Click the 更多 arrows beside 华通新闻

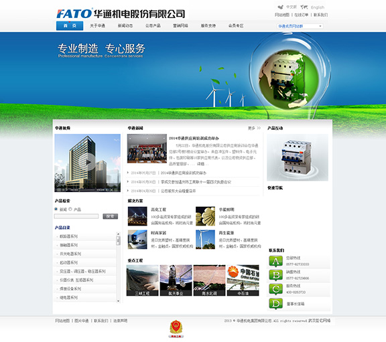pos(254,128)
